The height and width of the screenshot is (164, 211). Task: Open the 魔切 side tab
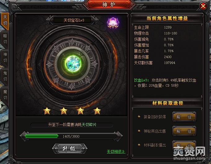point(5,95)
